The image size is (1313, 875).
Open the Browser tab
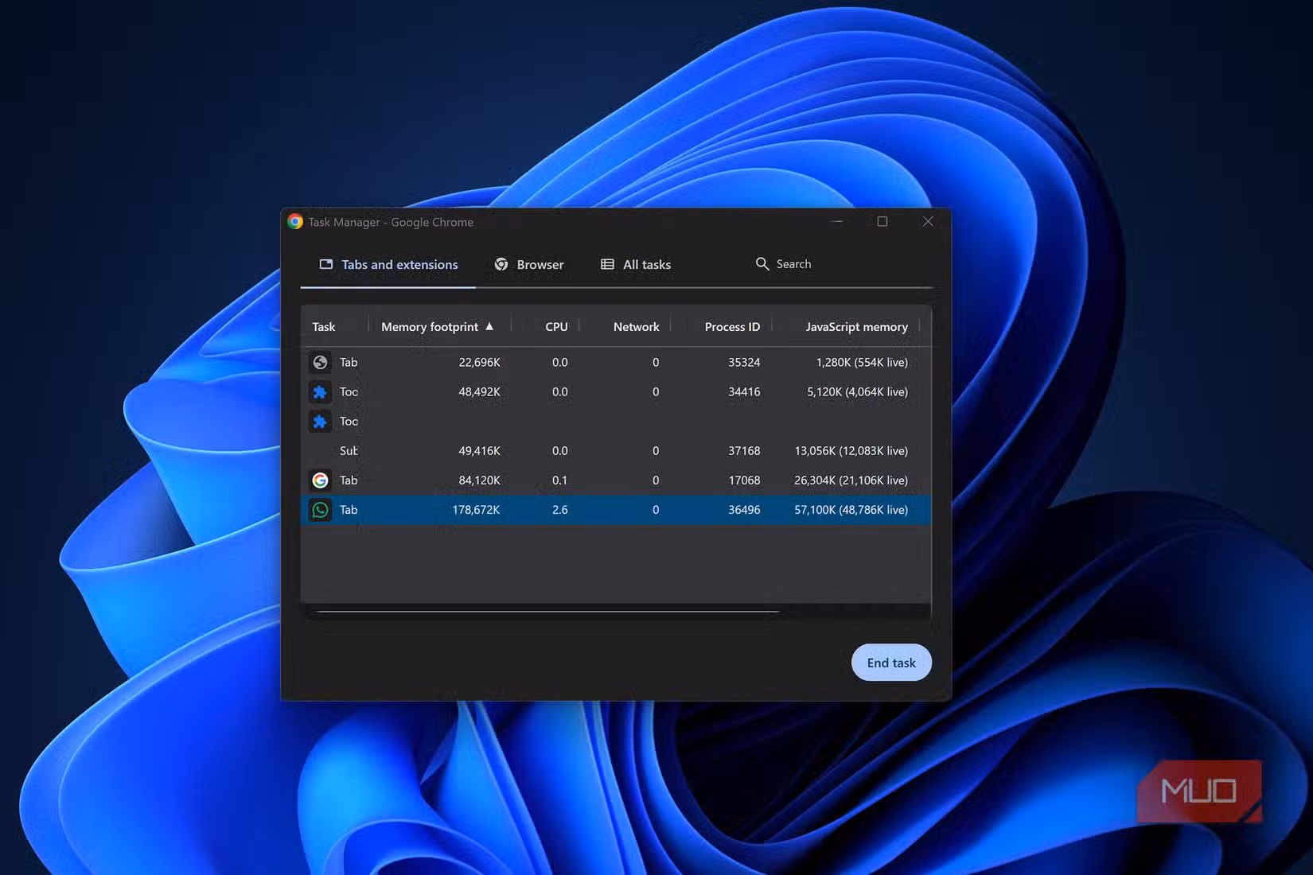pyautogui.click(x=529, y=265)
